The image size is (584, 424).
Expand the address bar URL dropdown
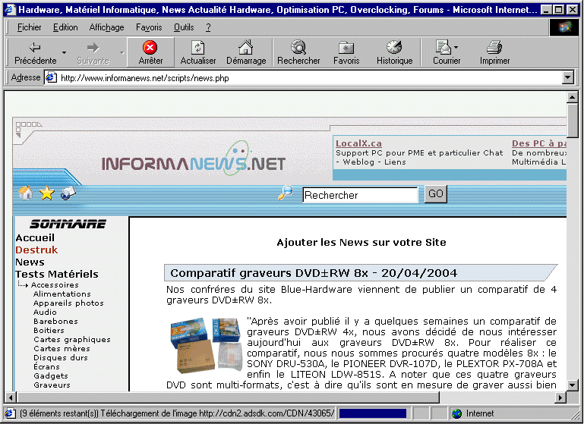coord(567,77)
